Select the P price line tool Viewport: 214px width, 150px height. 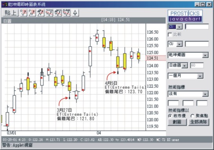pyautogui.click(x=32, y=13)
